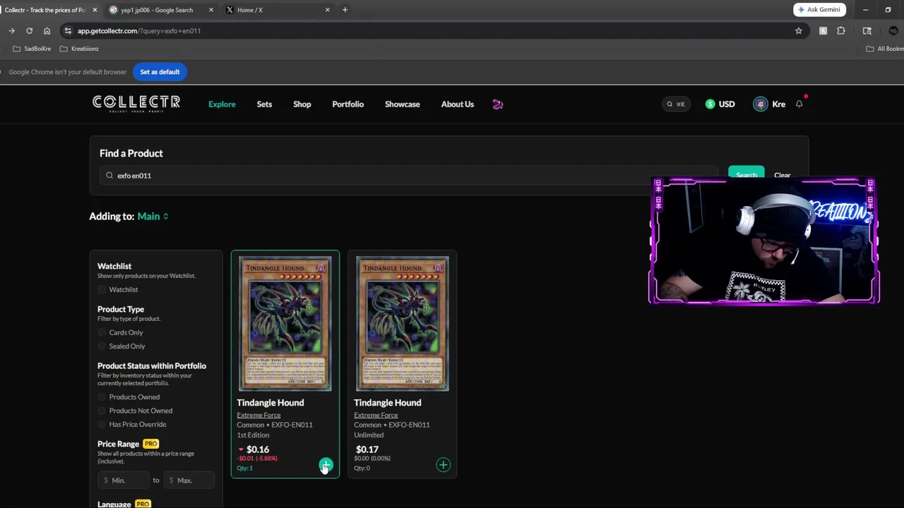The image size is (904, 508).
Task: Click the Language PRO filter heading
Action: pyautogui.click(x=124, y=504)
